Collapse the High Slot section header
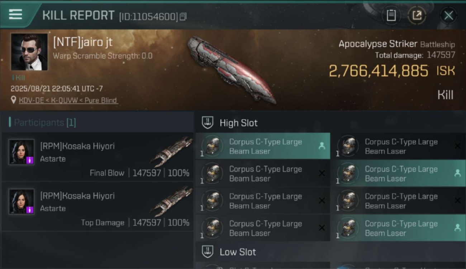Screen dimensions: 466x269 click(330, 123)
